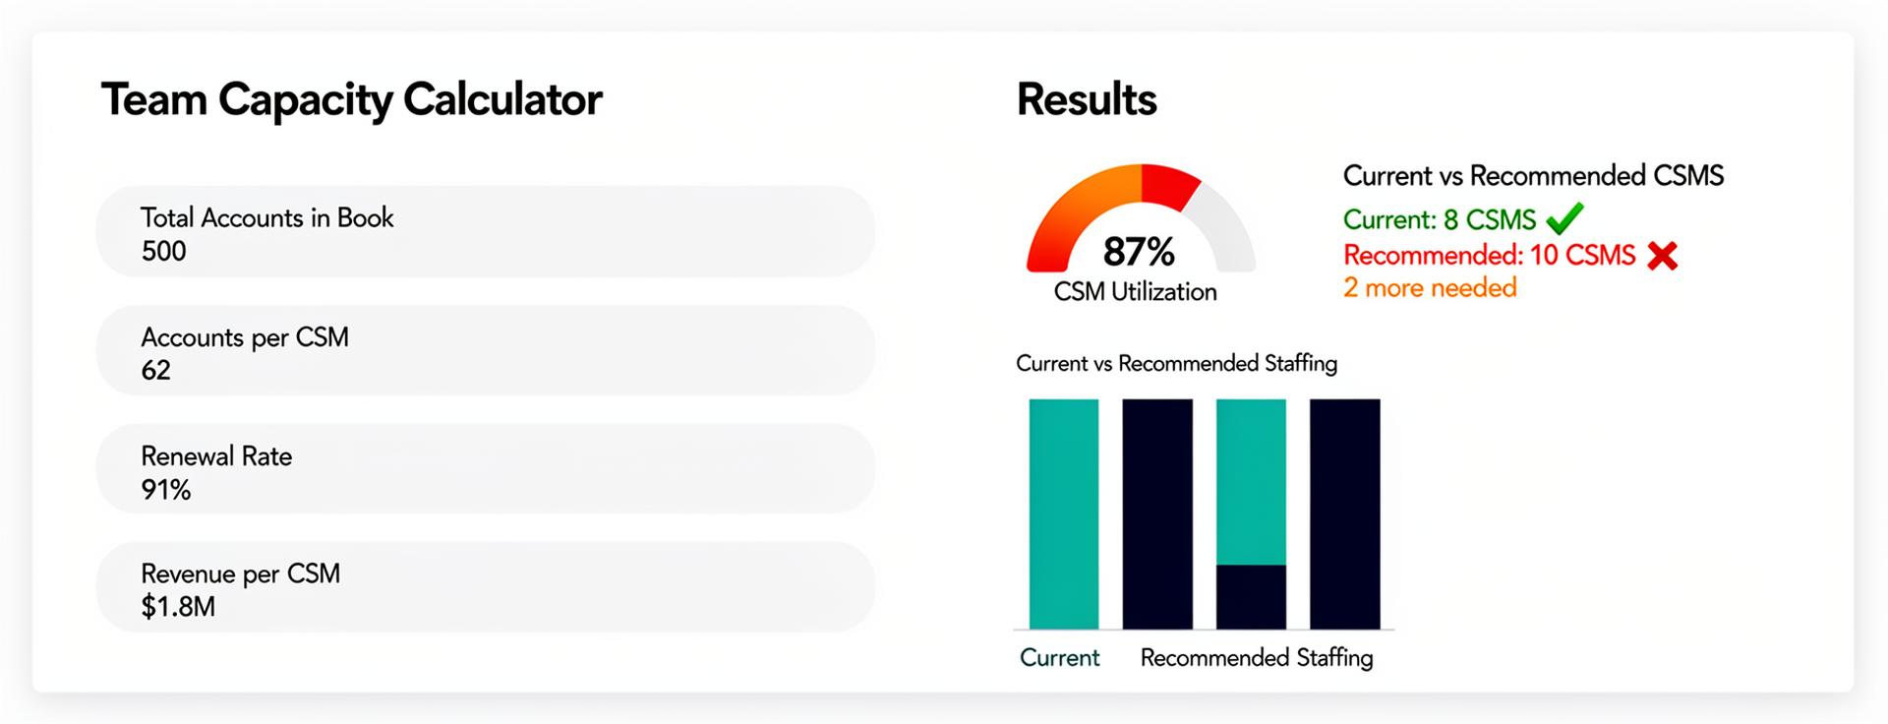Viewport: 1888px width, 724px height.
Task: Select the Renewal Rate field
Action: (485, 469)
